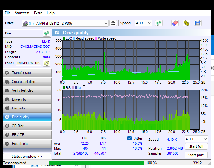Click the Jitter max value 18.0%
The height and width of the screenshot is (168, 214).
(138, 148)
